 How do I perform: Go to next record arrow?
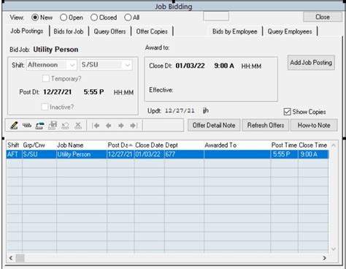(x=121, y=126)
